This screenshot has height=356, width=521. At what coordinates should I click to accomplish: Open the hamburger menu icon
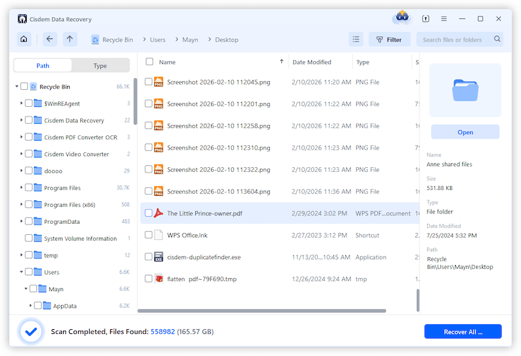tap(444, 19)
